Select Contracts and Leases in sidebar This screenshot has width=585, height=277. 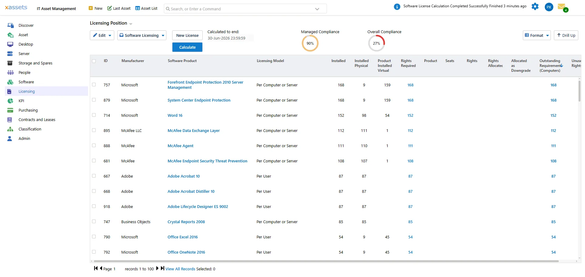37,120
